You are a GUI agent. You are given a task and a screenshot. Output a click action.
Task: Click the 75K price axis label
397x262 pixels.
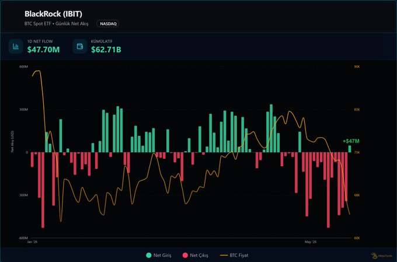pos(357,152)
